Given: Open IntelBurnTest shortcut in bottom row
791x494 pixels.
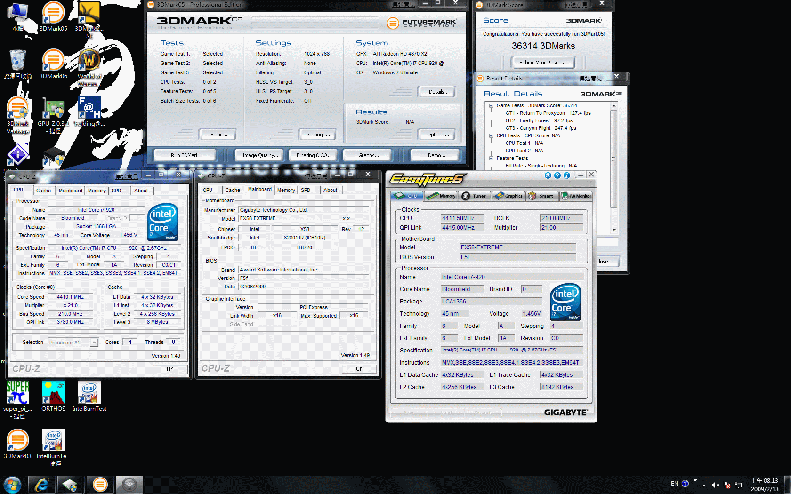Looking at the screenshot, I should point(53,447).
